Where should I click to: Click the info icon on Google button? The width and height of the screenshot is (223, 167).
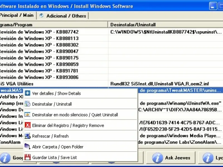pyautogui.click(x=5, y=158)
